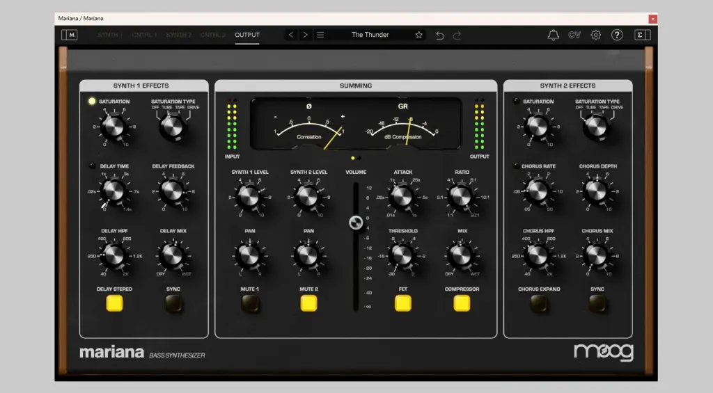Image resolution: width=713 pixels, height=393 pixels.
Task: Toggle Synth 2 chorus SYNC button
Action: point(597,303)
